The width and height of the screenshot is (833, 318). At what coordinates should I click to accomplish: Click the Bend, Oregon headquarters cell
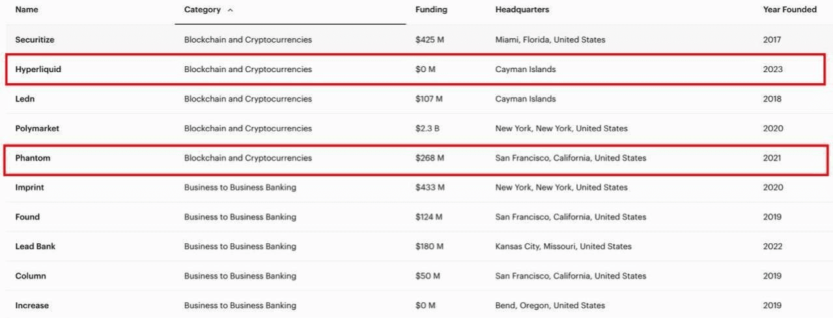point(550,306)
